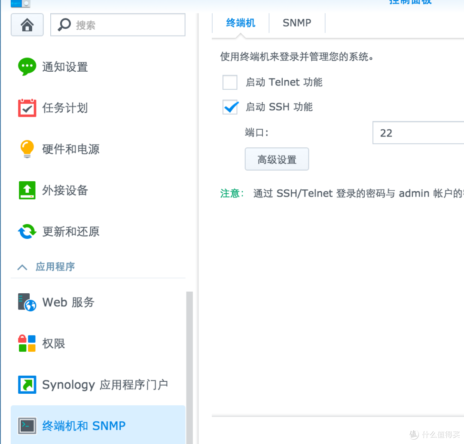Click the 高级设置 button

pos(277,159)
